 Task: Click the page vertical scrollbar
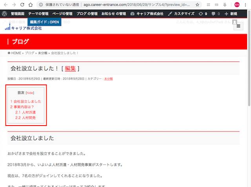(249, 58)
